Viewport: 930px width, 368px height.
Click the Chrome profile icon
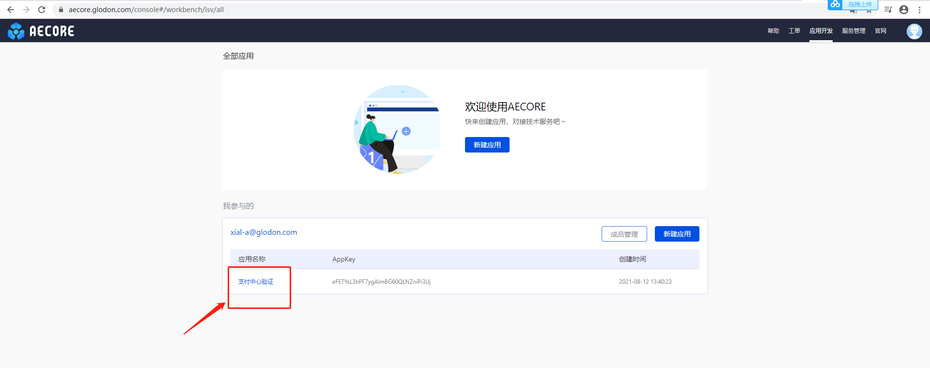(904, 10)
